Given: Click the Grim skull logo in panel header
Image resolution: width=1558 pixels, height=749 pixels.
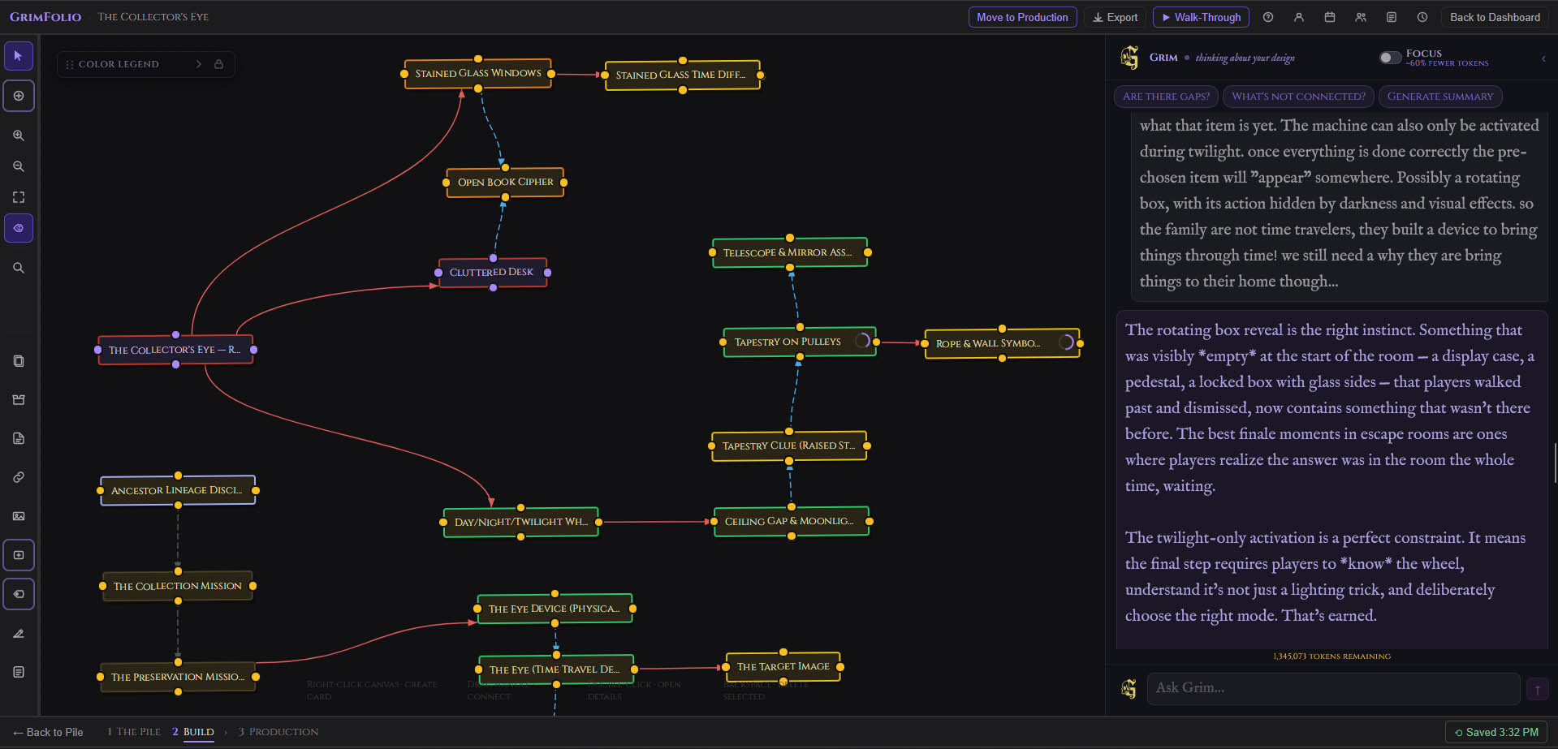Looking at the screenshot, I should pyautogui.click(x=1129, y=58).
